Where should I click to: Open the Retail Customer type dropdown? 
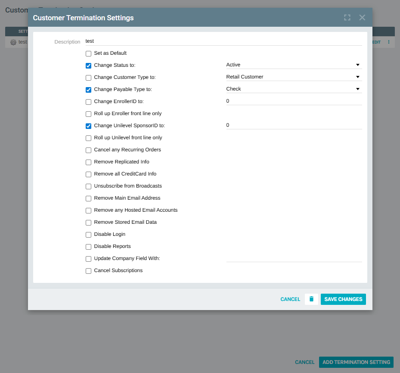coord(358,77)
